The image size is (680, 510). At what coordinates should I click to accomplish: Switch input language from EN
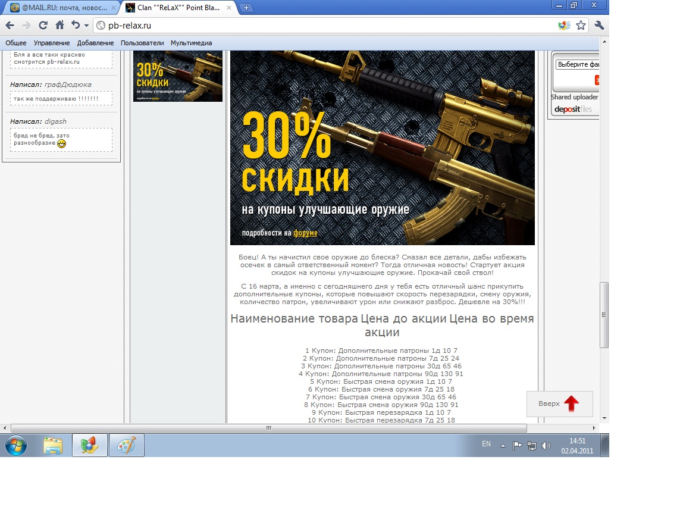[486, 444]
